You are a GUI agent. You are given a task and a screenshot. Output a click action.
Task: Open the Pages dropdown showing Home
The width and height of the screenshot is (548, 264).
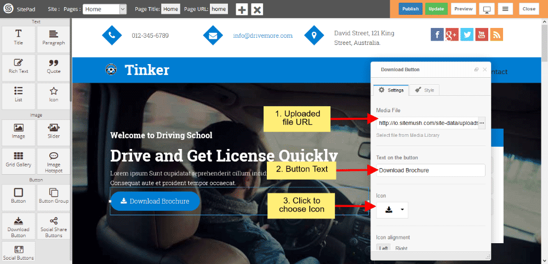(104, 9)
